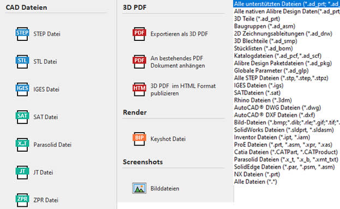The image size is (340, 209).
Task: Click the PDF icon for Exportieren als 3D PDF
Action: click(x=139, y=34)
